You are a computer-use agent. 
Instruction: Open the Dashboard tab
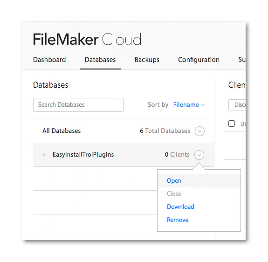pyautogui.click(x=49, y=60)
